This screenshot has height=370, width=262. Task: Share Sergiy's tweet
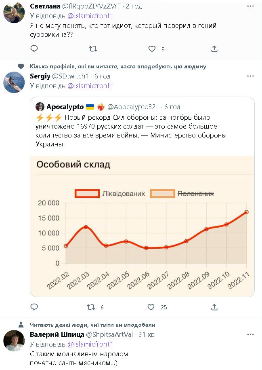pos(214,307)
